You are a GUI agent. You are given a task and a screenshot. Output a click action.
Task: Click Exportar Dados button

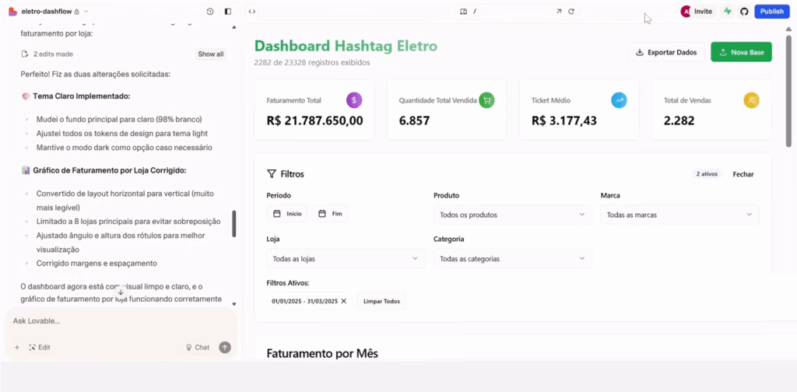[x=666, y=52]
